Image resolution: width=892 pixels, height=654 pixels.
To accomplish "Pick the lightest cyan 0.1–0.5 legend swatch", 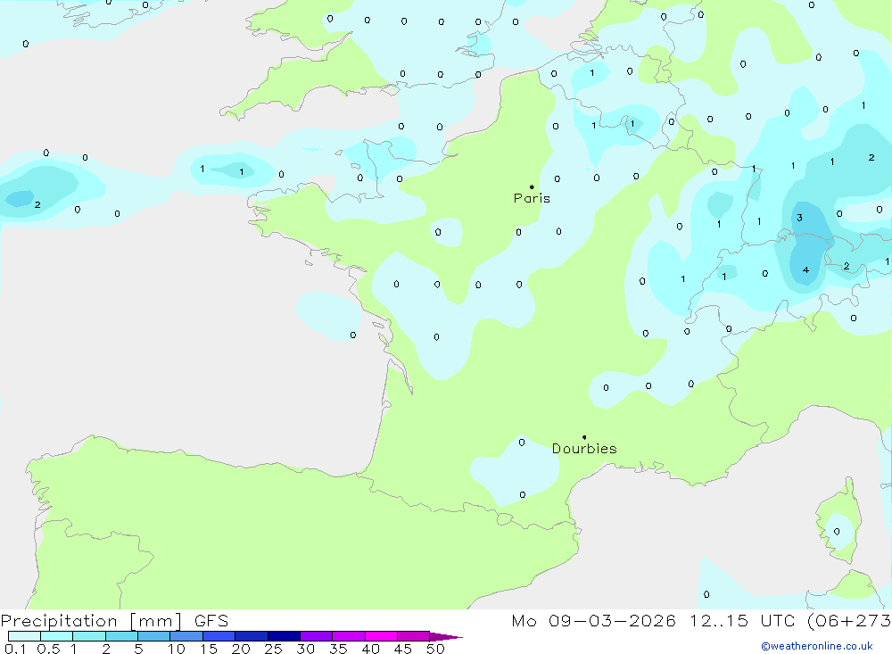I will point(24,636).
